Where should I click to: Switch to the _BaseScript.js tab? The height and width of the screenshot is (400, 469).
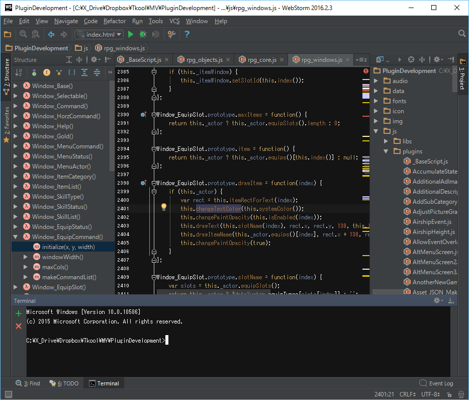click(x=145, y=60)
